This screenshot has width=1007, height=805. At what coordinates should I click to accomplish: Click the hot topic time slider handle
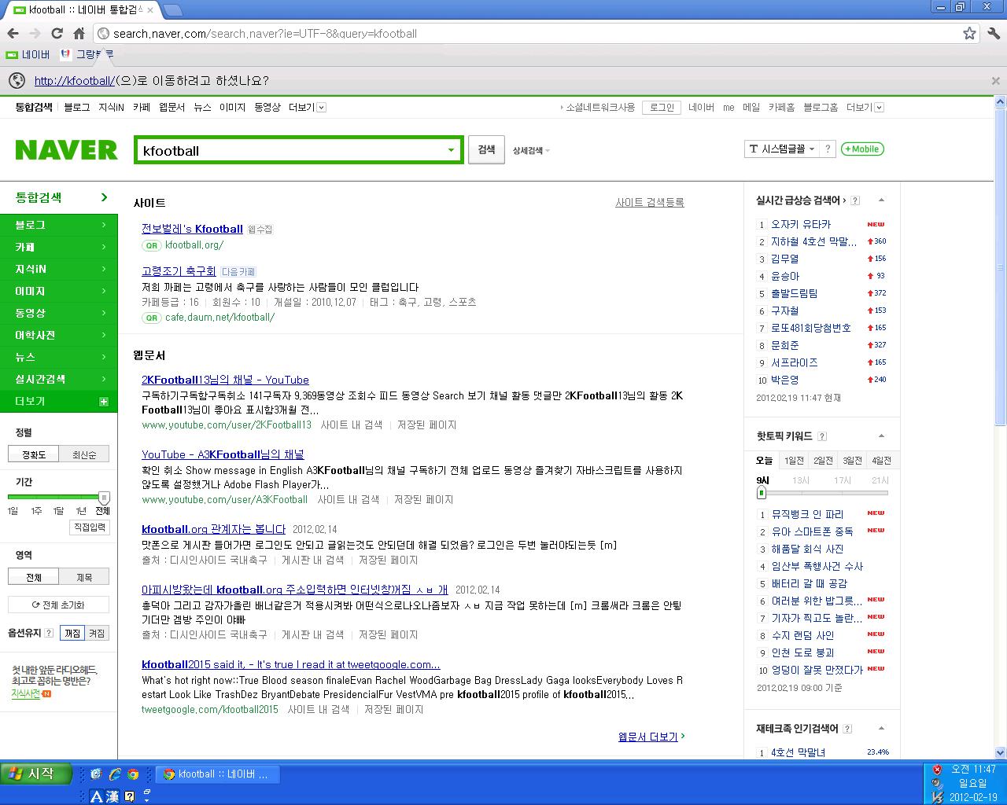[761, 493]
